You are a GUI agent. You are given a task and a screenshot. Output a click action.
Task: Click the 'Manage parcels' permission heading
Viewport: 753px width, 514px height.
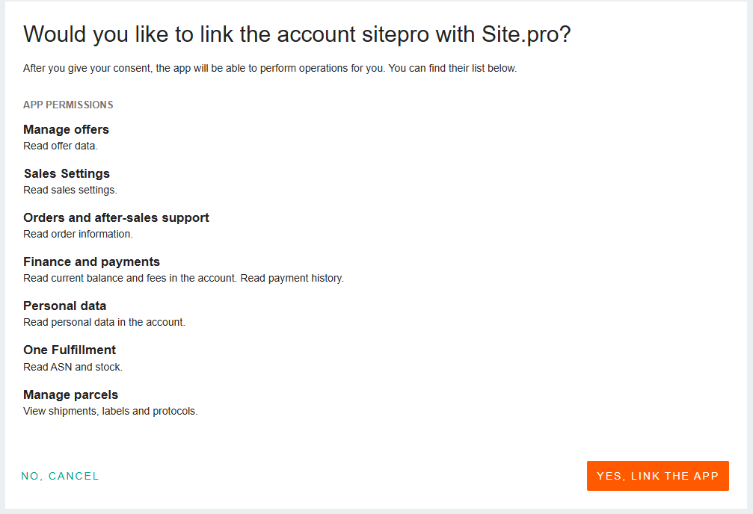70,394
